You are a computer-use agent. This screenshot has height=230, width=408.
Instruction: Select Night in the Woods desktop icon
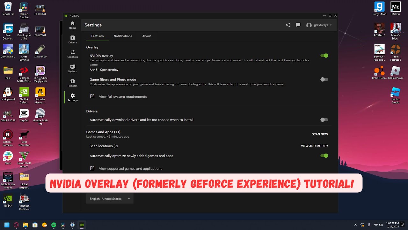(x=8, y=180)
